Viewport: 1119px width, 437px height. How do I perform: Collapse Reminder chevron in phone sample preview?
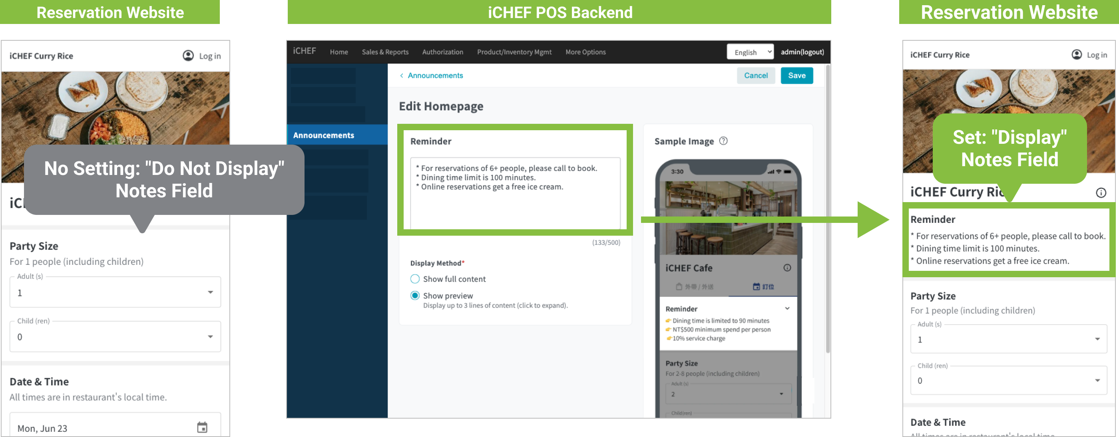pos(787,308)
